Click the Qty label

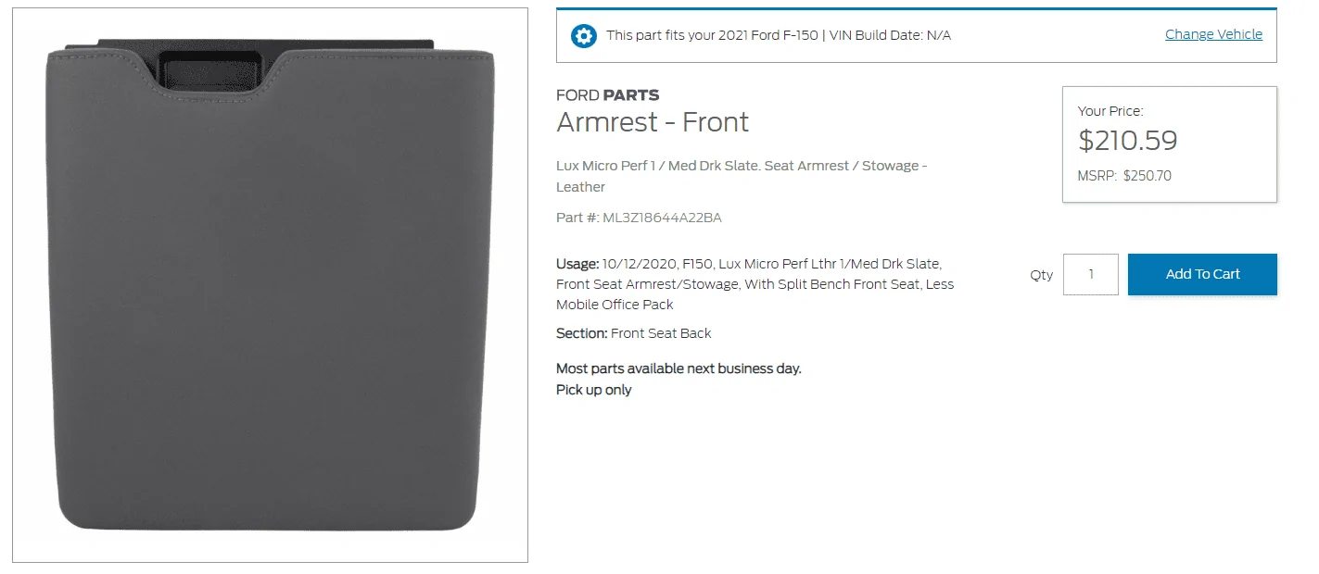click(1041, 275)
